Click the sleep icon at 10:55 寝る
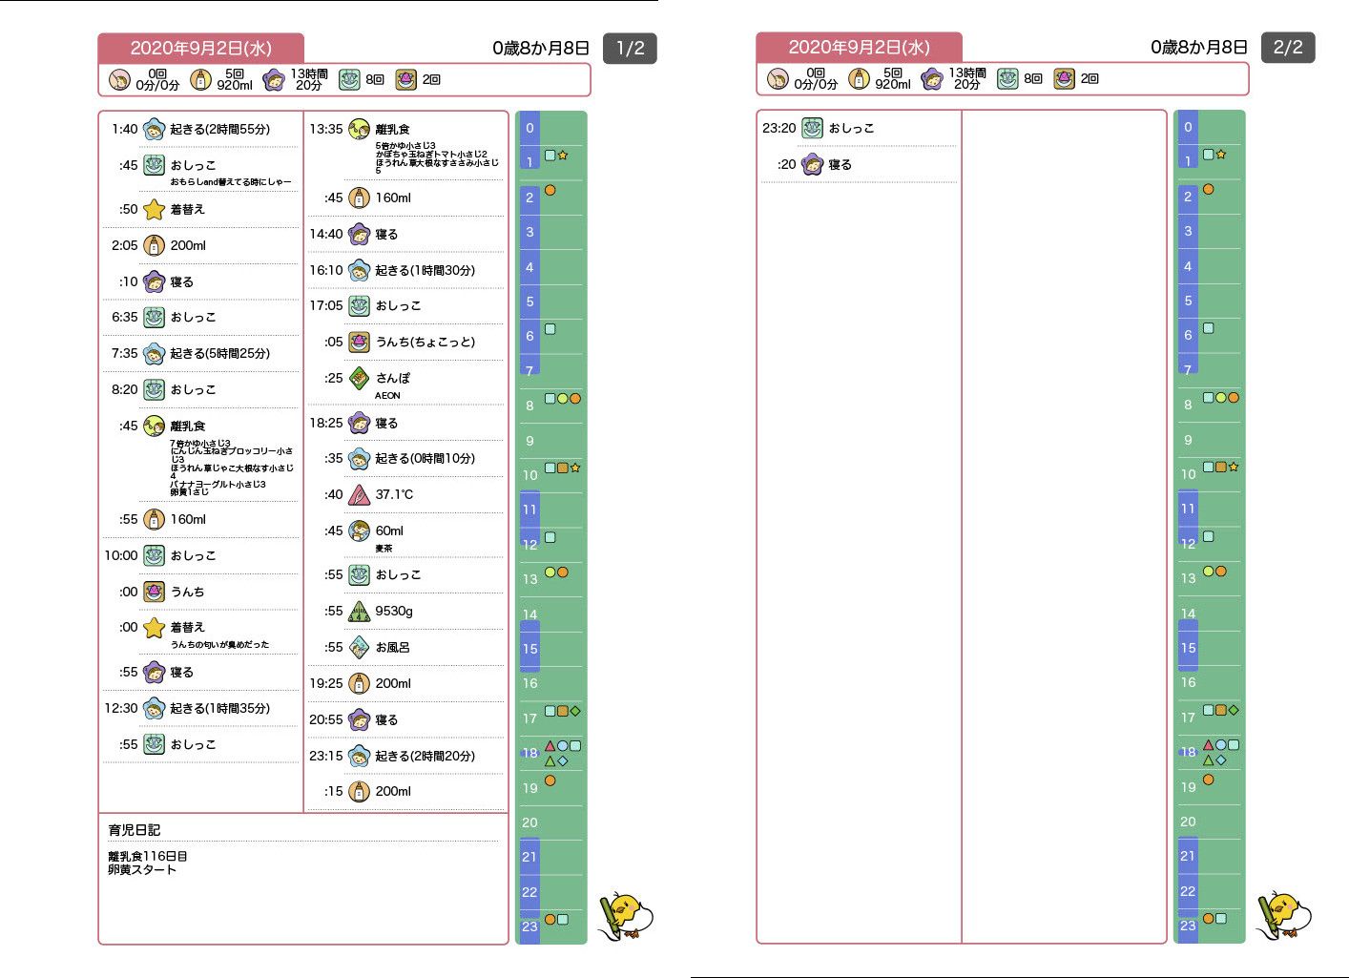1349x978 pixels. click(155, 672)
